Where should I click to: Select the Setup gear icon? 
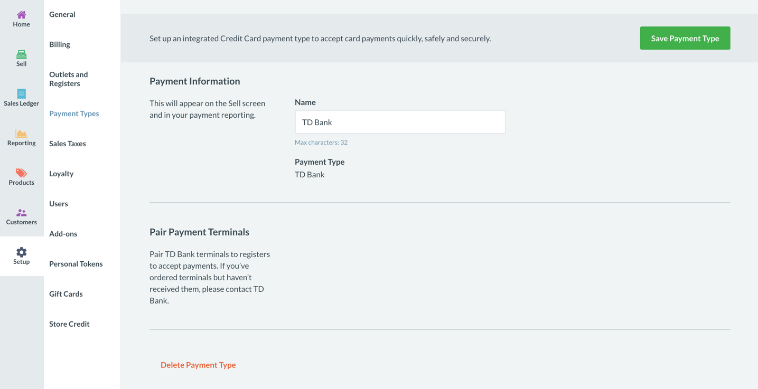click(x=21, y=252)
